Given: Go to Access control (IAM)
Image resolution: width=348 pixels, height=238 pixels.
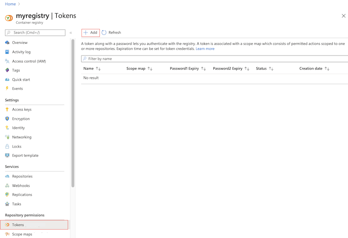Looking at the screenshot, I should 29,61.
